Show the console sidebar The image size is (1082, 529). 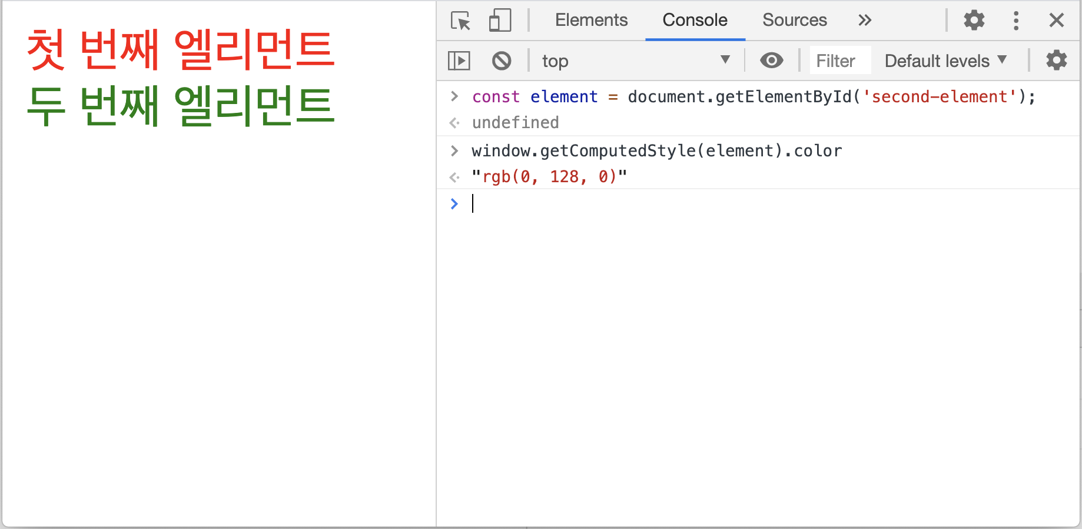(459, 61)
